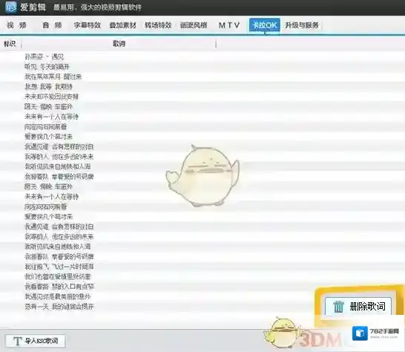Image resolution: width=405 pixels, height=352 pixels.
Task: Select the lyric 我们也曾在爱情里受伤害
Action: (58, 276)
